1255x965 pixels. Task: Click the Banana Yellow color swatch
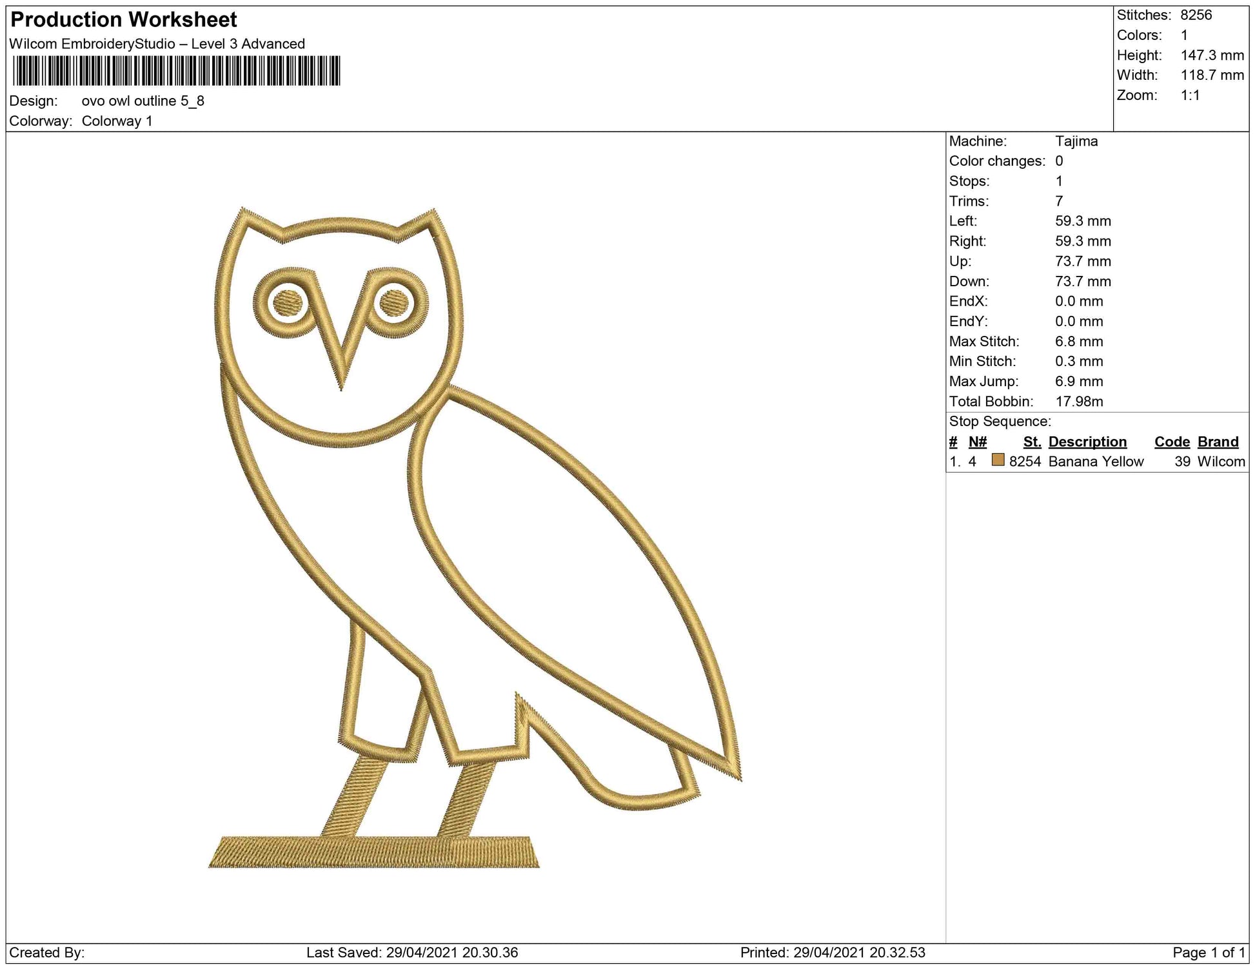[998, 460]
